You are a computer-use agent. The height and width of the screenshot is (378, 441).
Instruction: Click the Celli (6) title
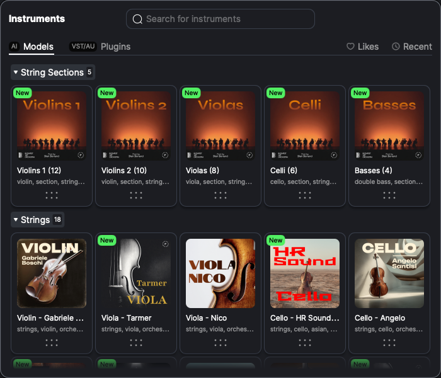coord(283,171)
